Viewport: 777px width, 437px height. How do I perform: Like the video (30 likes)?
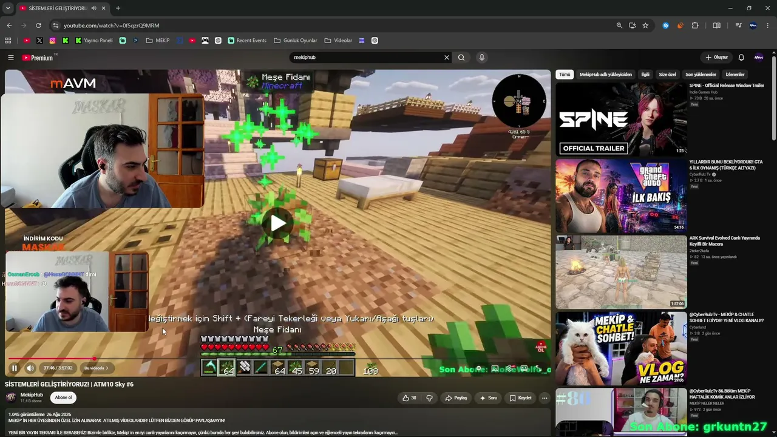coord(410,398)
